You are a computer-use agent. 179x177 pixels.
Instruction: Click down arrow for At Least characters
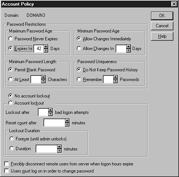(x=43, y=81)
